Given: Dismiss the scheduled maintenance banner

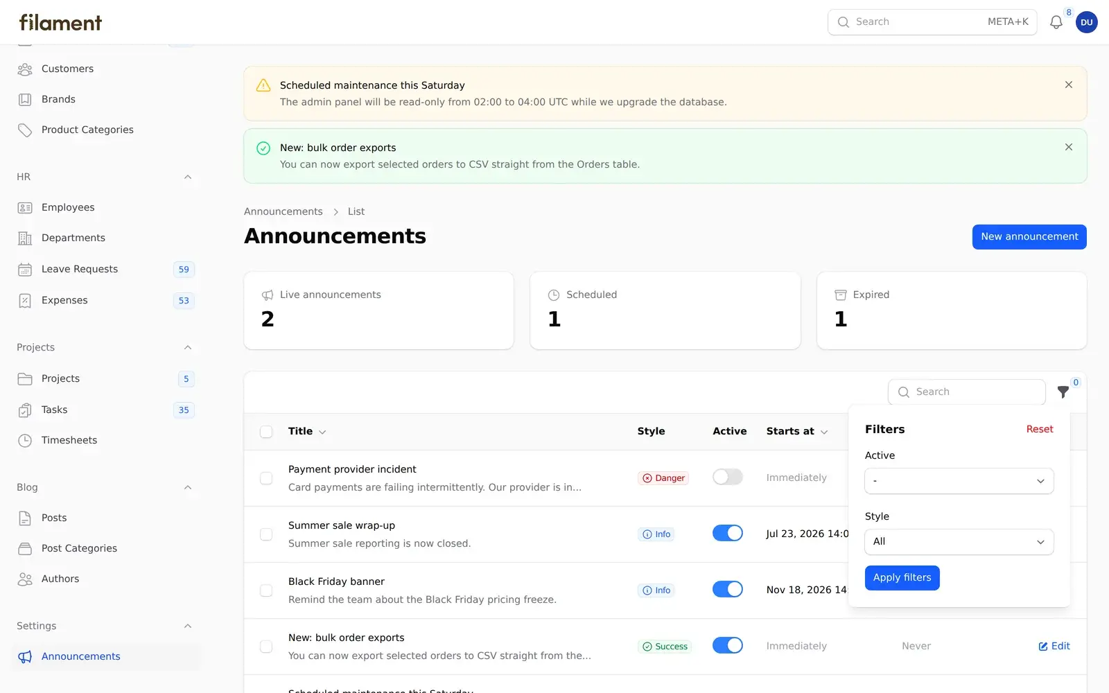Looking at the screenshot, I should 1069,85.
